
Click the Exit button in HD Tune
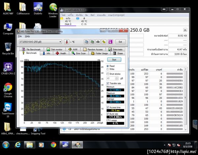[x=120, y=42]
